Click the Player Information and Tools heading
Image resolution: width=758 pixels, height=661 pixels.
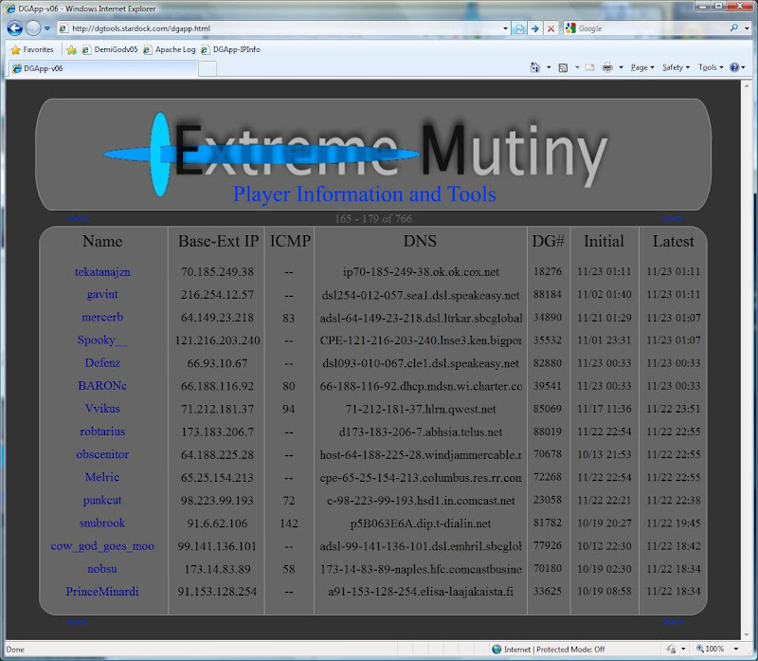click(365, 194)
